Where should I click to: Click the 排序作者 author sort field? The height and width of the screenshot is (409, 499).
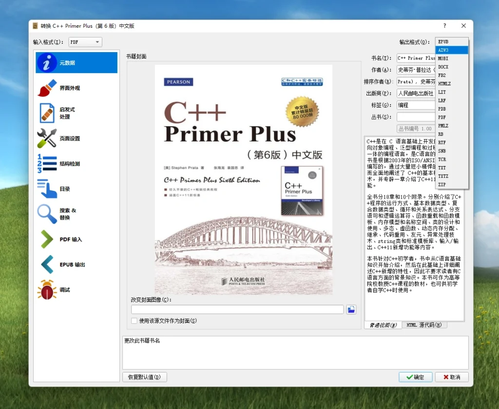click(x=416, y=82)
